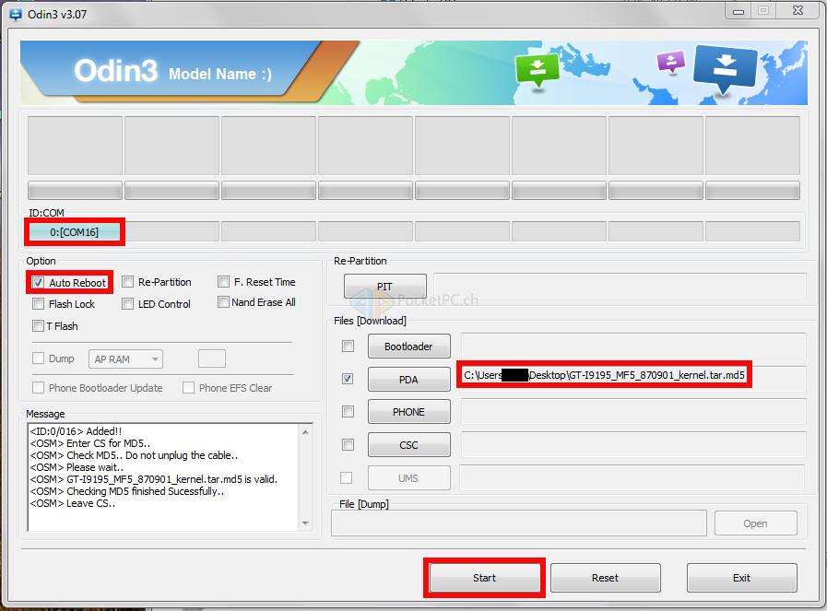Viewport: 827px width, 611px height.
Task: Click the small box beside AP RAM
Action: 212,358
